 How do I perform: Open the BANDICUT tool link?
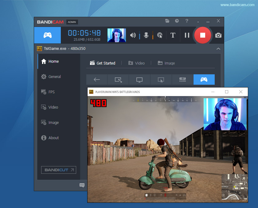(58, 170)
